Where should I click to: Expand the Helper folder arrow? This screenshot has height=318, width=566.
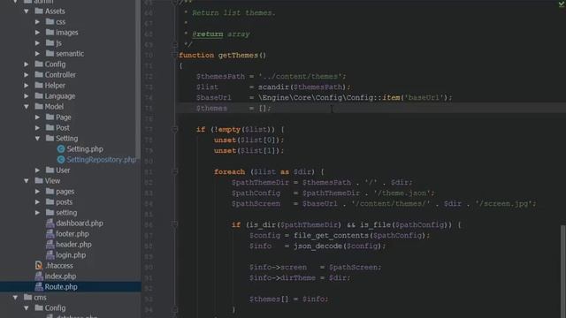(27, 86)
